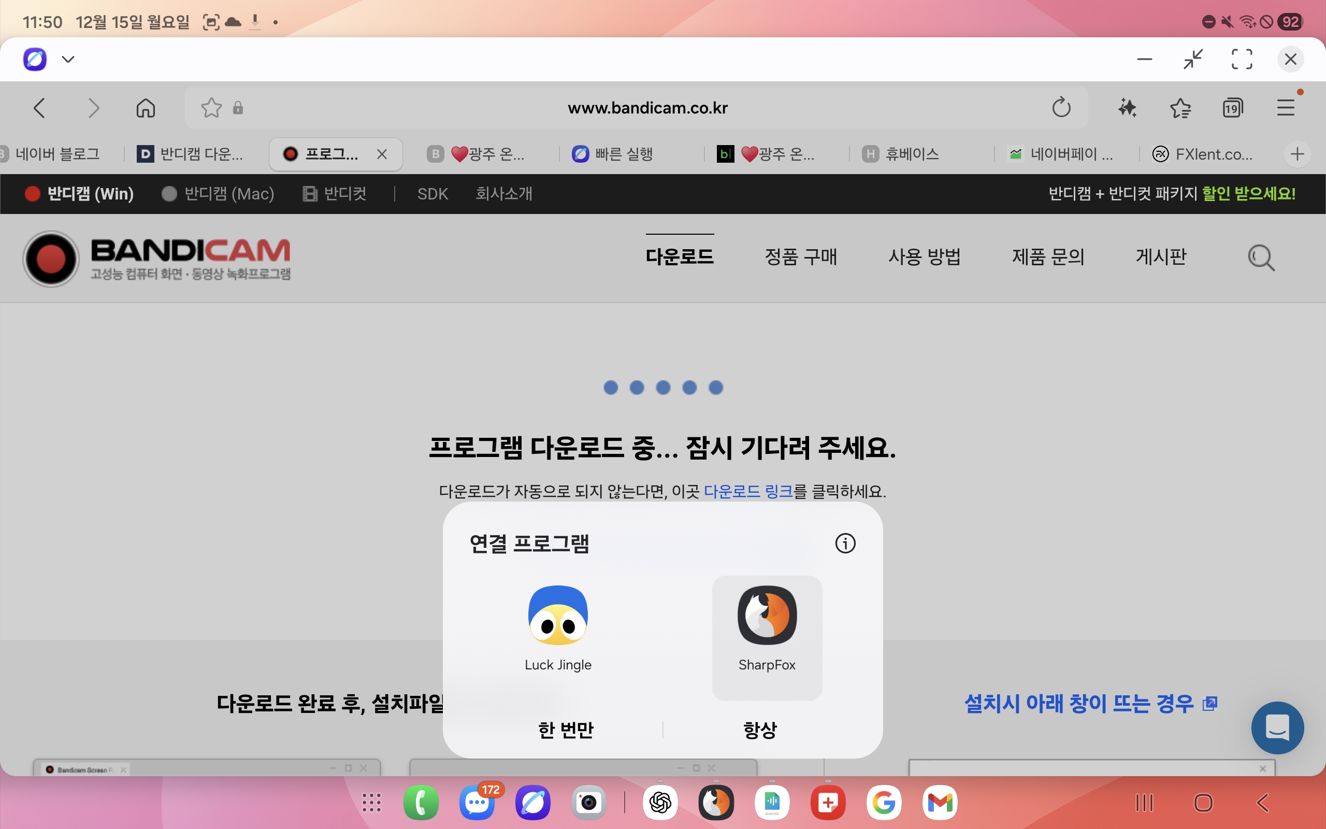
Task: Open the chat support bubble
Action: [1277, 727]
